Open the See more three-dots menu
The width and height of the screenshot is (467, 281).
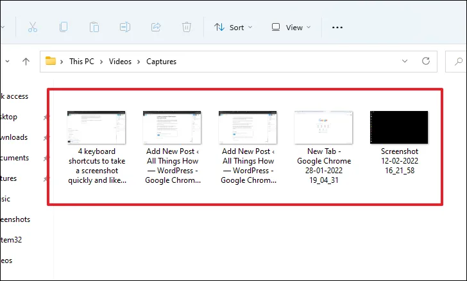click(x=337, y=28)
